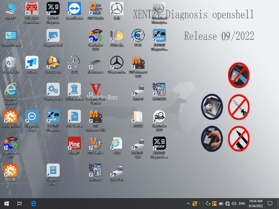Launch PingID application

[x=74, y=146]
